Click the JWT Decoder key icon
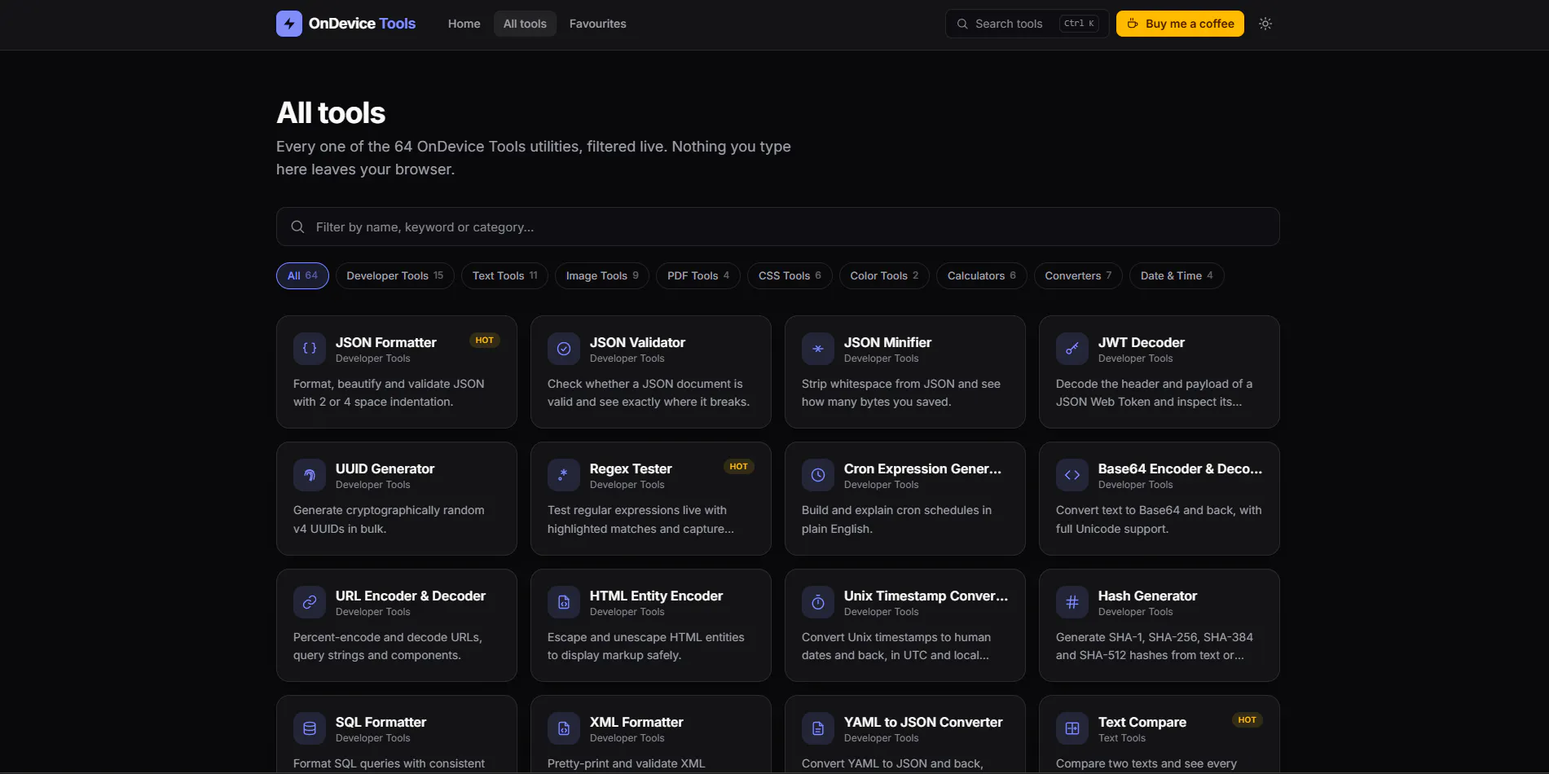The image size is (1549, 774). coord(1072,349)
